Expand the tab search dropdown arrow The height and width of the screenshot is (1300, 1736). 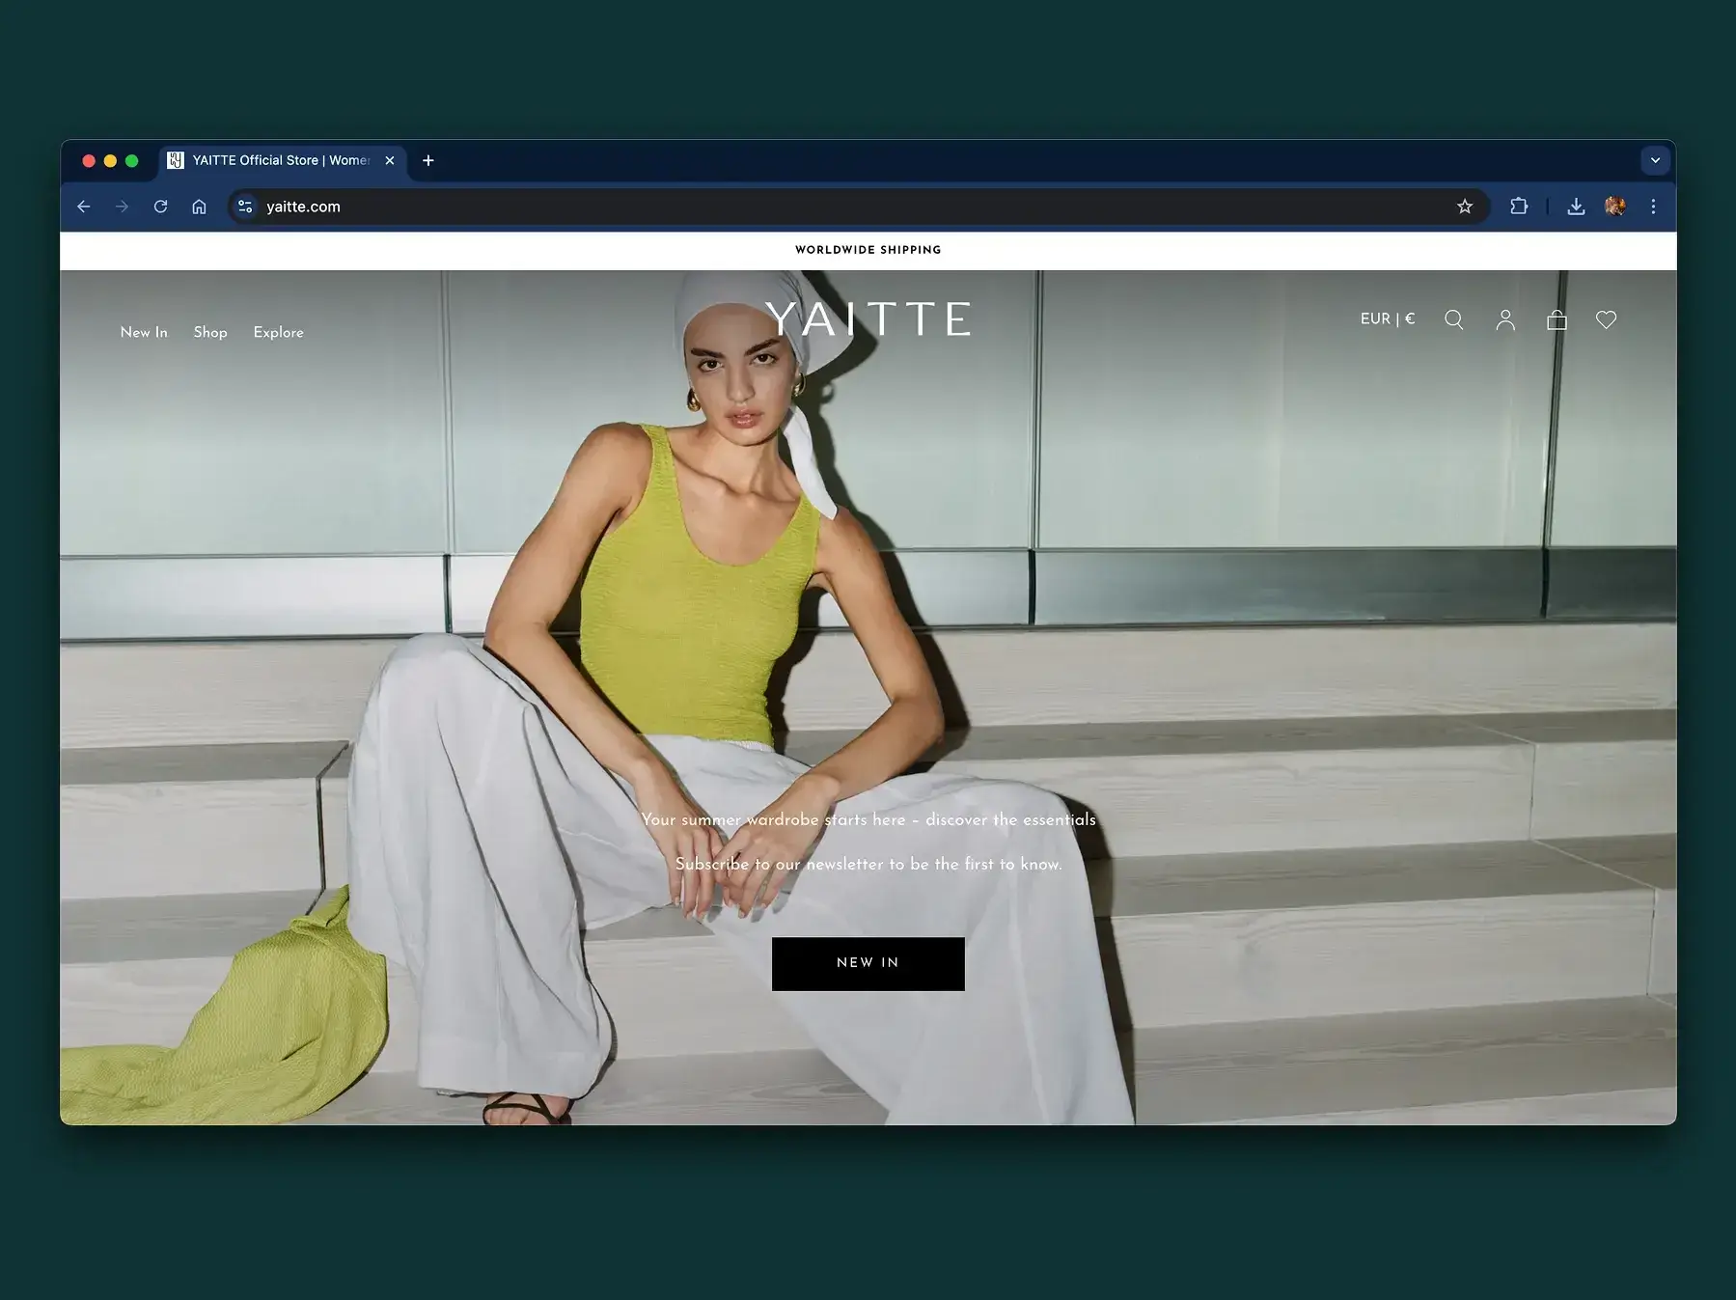click(1655, 160)
